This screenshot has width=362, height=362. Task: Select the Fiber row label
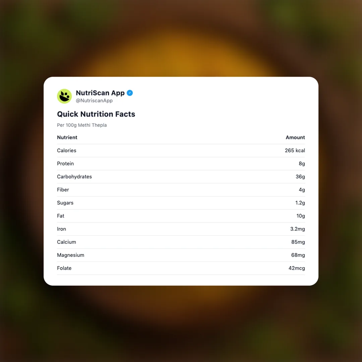(63, 190)
